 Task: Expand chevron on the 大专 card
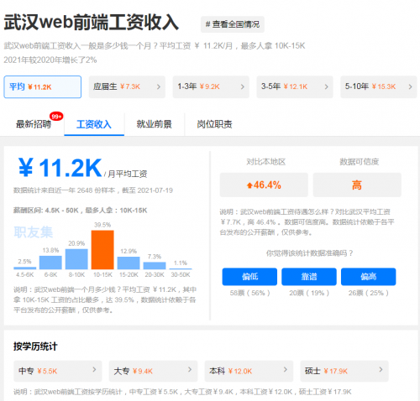(x=190, y=370)
